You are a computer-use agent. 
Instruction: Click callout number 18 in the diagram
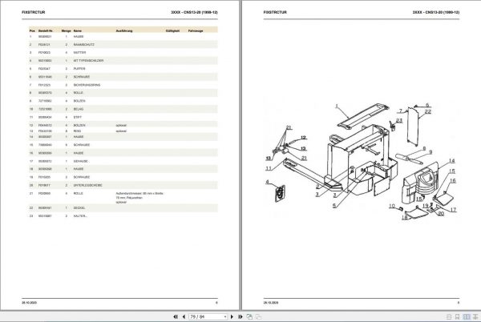[405, 217]
